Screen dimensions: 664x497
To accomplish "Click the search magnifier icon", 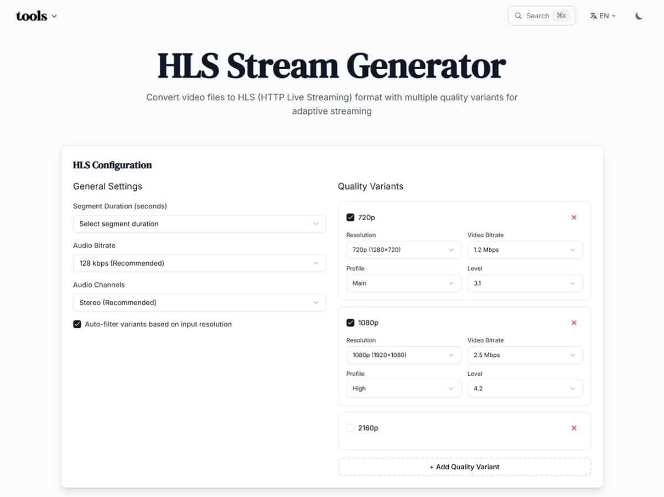I will pos(518,16).
